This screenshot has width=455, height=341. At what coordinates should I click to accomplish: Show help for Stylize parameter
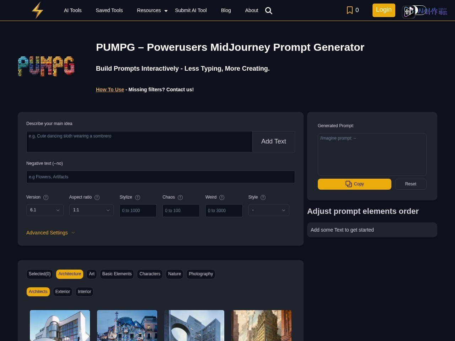click(138, 197)
